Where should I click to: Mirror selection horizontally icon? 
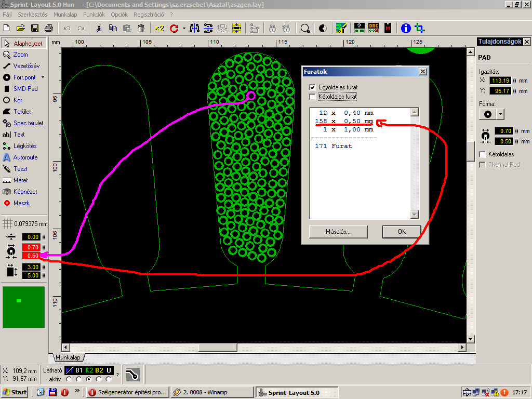point(194,28)
